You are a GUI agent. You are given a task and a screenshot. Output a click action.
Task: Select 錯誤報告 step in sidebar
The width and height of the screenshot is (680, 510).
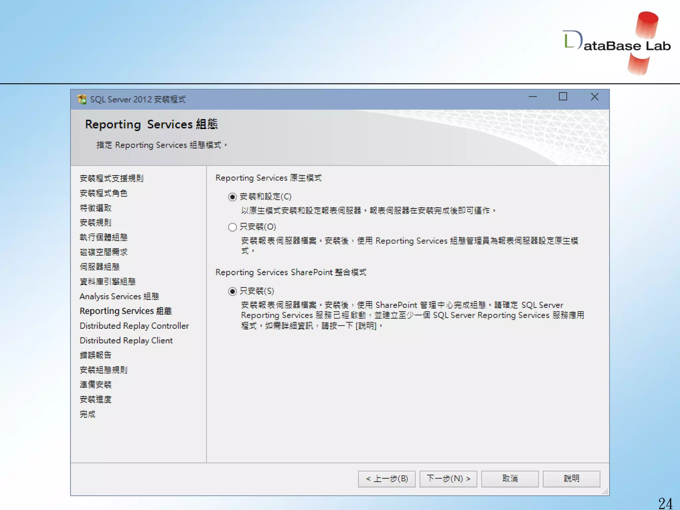pyautogui.click(x=96, y=355)
